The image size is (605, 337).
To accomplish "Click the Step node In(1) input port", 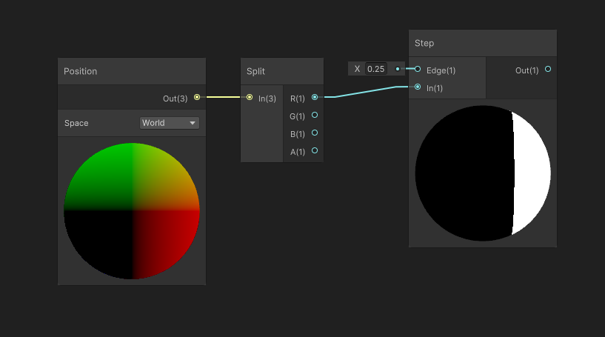I will (x=418, y=87).
